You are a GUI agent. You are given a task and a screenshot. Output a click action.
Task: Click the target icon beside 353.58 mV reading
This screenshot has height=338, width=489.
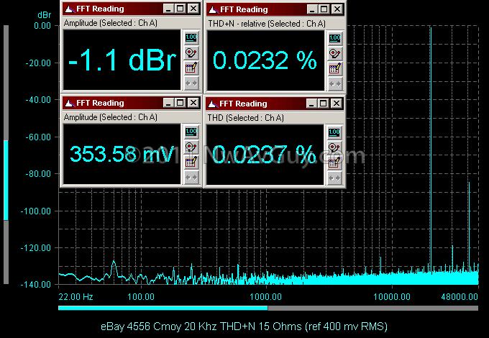(191, 147)
